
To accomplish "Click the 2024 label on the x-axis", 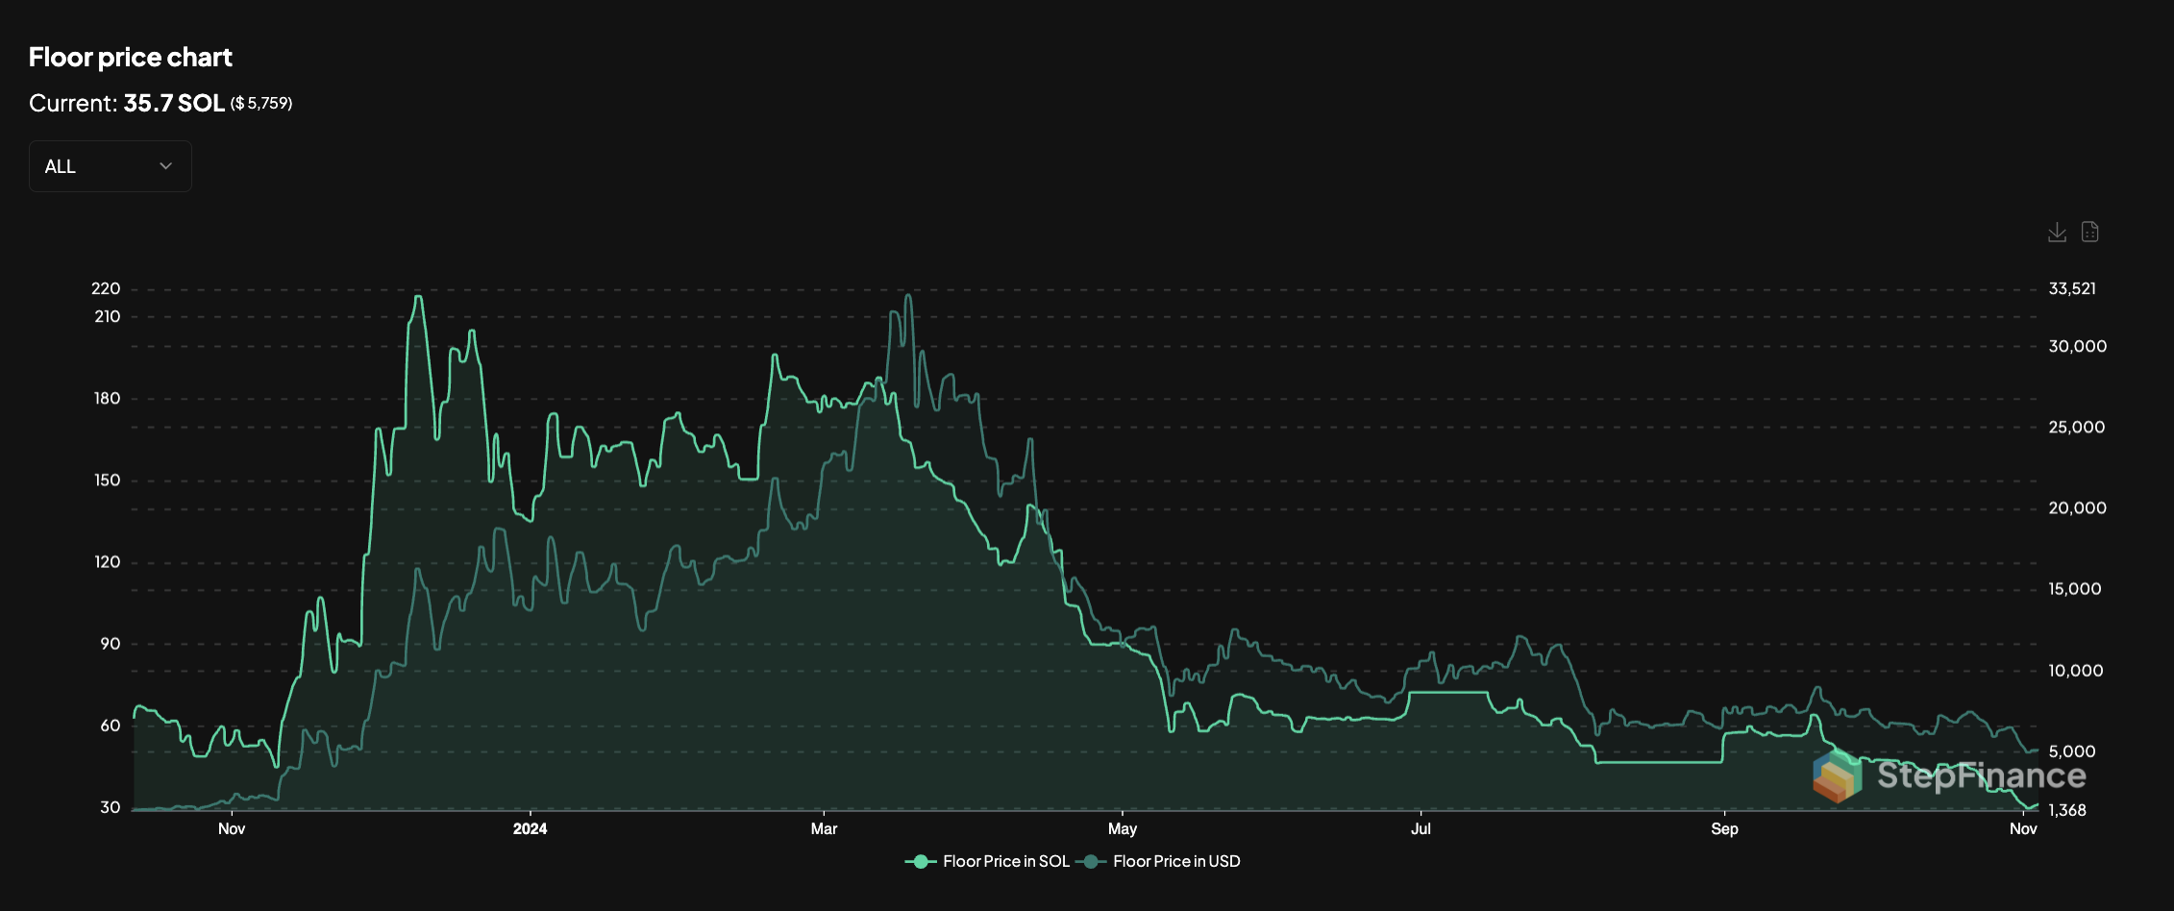I will [530, 828].
